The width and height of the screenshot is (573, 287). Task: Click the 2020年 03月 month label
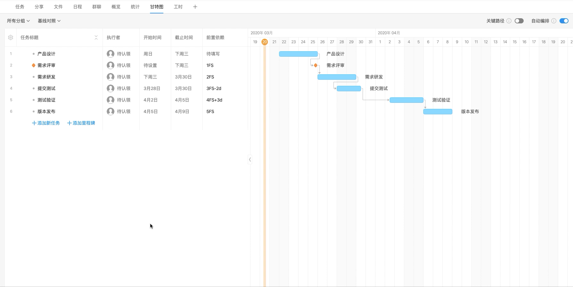(262, 33)
